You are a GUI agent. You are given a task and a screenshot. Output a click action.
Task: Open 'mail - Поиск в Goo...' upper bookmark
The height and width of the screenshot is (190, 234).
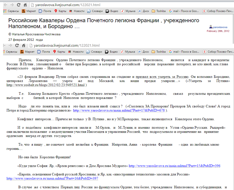coord(184,11)
